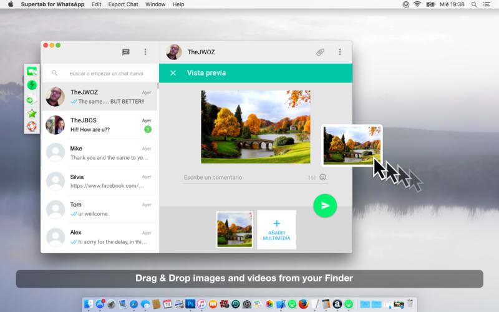Open the chat with Mike

[x=99, y=153]
